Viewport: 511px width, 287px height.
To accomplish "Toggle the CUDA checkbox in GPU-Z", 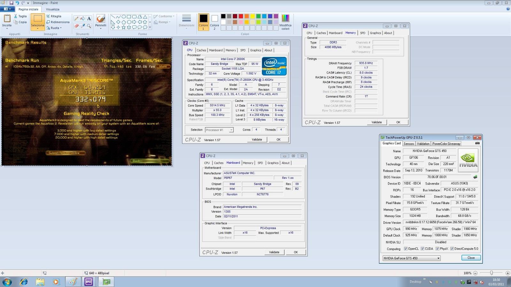I will point(423,249).
